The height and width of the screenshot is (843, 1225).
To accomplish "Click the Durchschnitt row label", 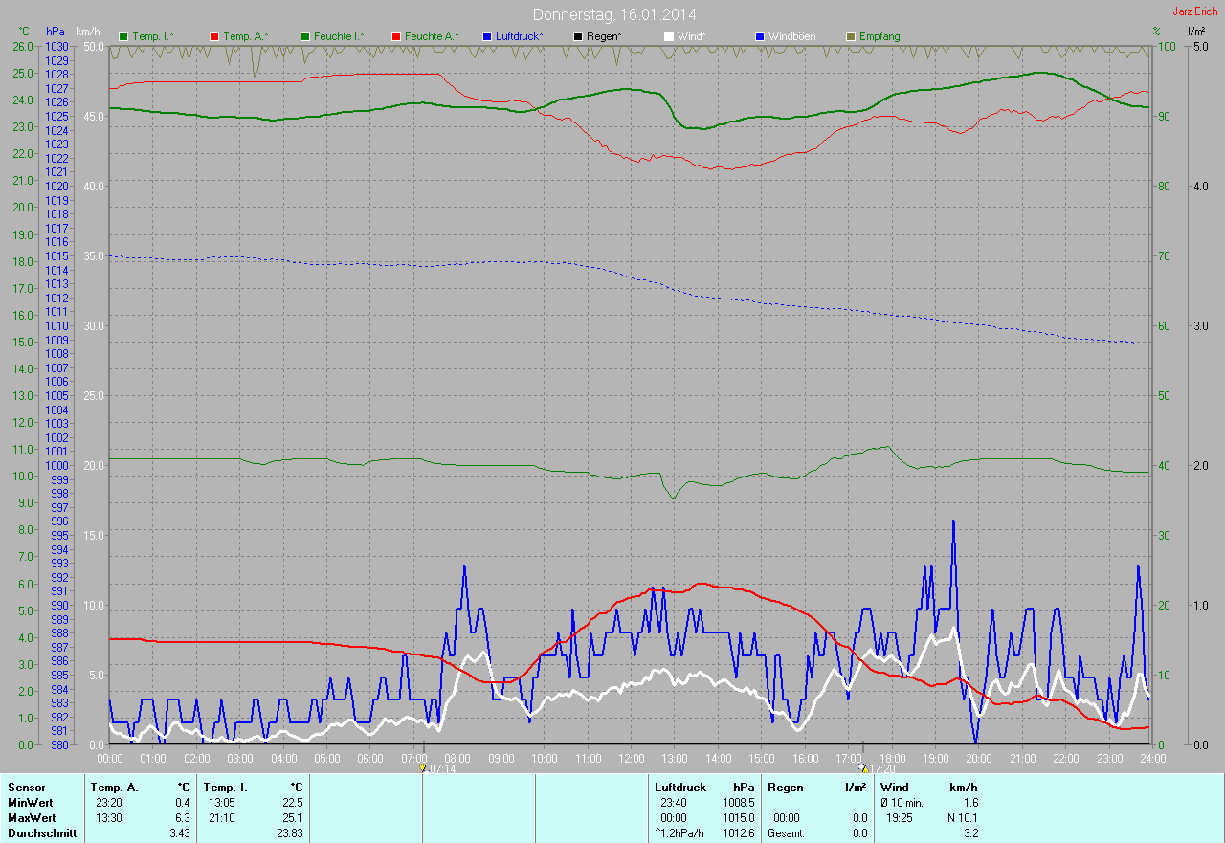I will 40,833.
